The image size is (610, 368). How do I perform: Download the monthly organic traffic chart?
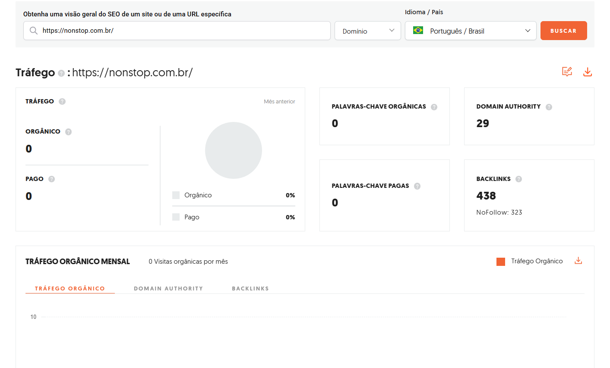(x=578, y=261)
